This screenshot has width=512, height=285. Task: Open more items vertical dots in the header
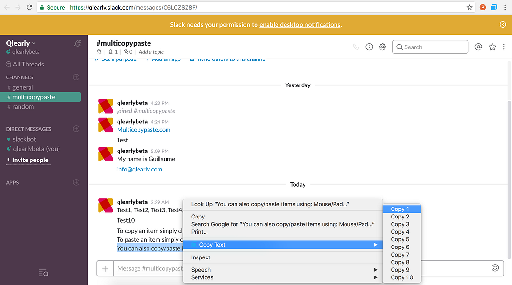point(504,47)
